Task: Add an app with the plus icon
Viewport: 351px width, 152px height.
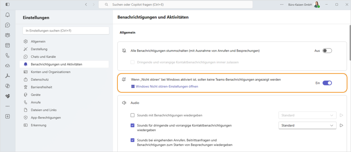Action: 8,116
